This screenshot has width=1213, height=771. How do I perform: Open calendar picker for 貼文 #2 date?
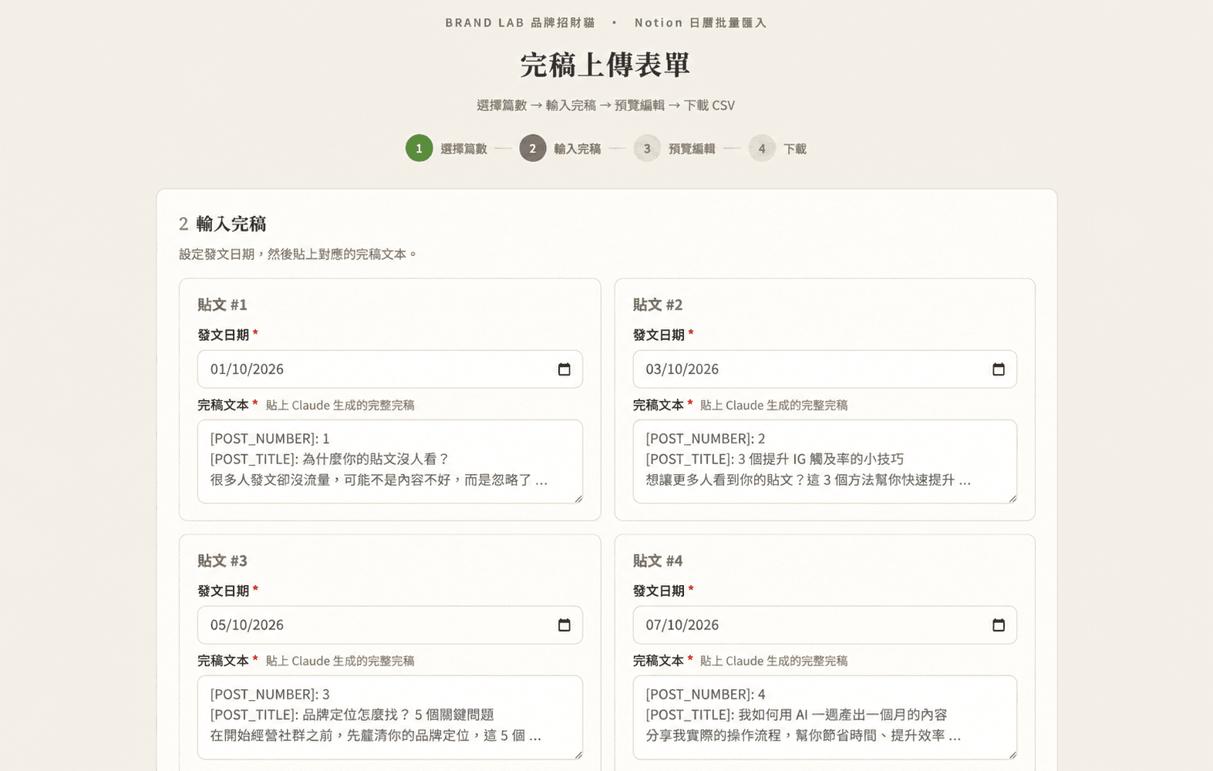999,369
